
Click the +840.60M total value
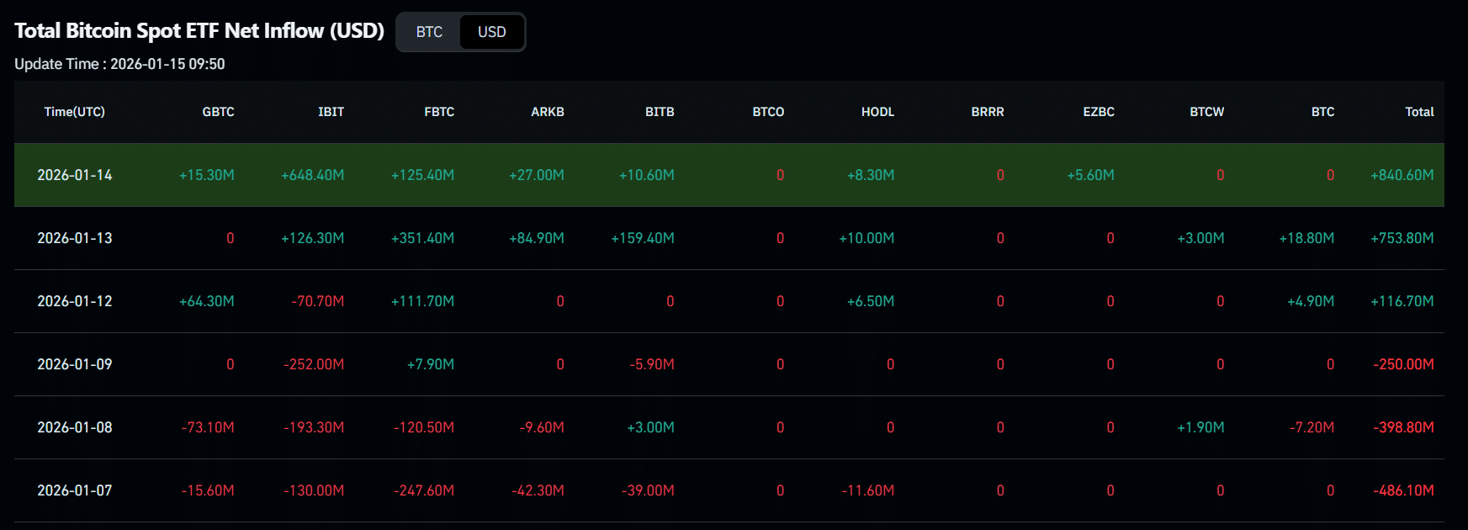pos(1402,175)
